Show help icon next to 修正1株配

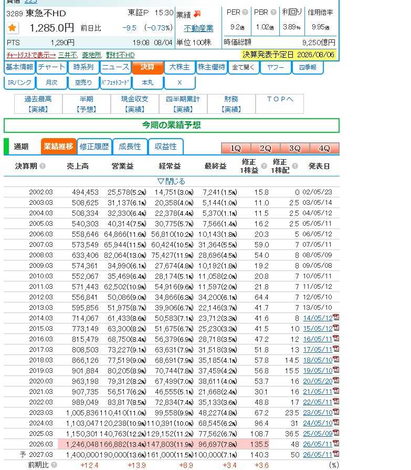click(295, 166)
